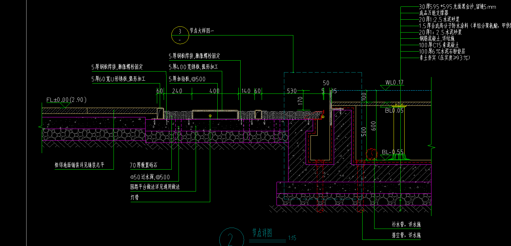Select the '素土夯实(压实度≥93%)' text
The width and height of the screenshot is (511, 246).
coord(444,58)
